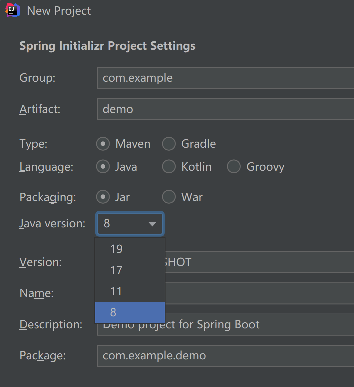Select Java version 17 from dropdown
Screen dimensions: 354x387
(130, 270)
